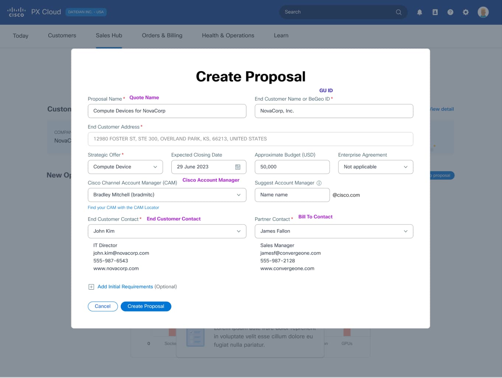Click Add Initial Requirements link
The image size is (502, 378).
pyautogui.click(x=125, y=287)
